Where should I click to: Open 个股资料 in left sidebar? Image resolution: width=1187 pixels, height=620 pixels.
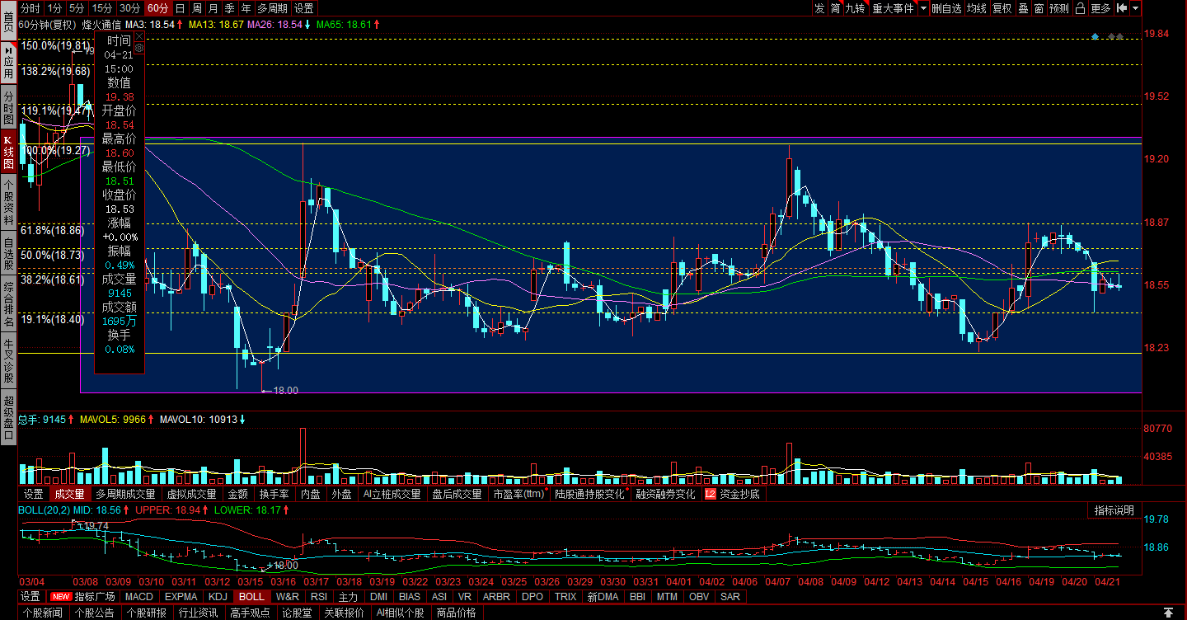8,202
